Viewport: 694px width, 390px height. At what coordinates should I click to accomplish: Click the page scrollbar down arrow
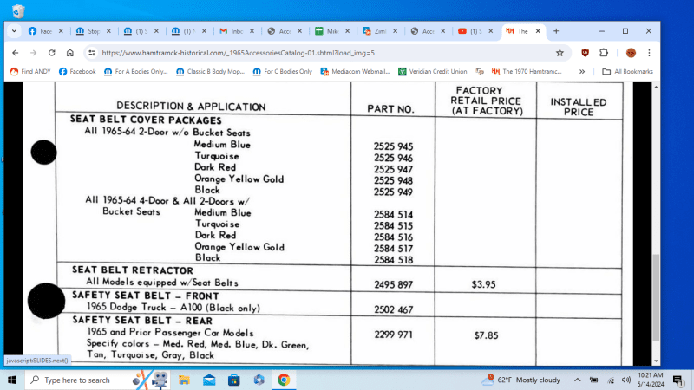(x=656, y=361)
